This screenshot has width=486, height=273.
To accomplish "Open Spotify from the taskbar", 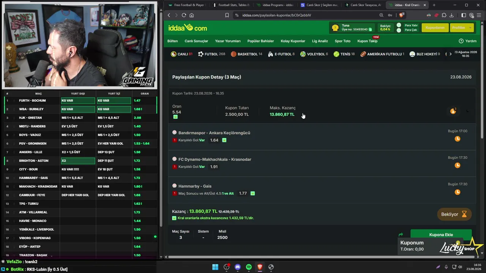I will 249,267.
